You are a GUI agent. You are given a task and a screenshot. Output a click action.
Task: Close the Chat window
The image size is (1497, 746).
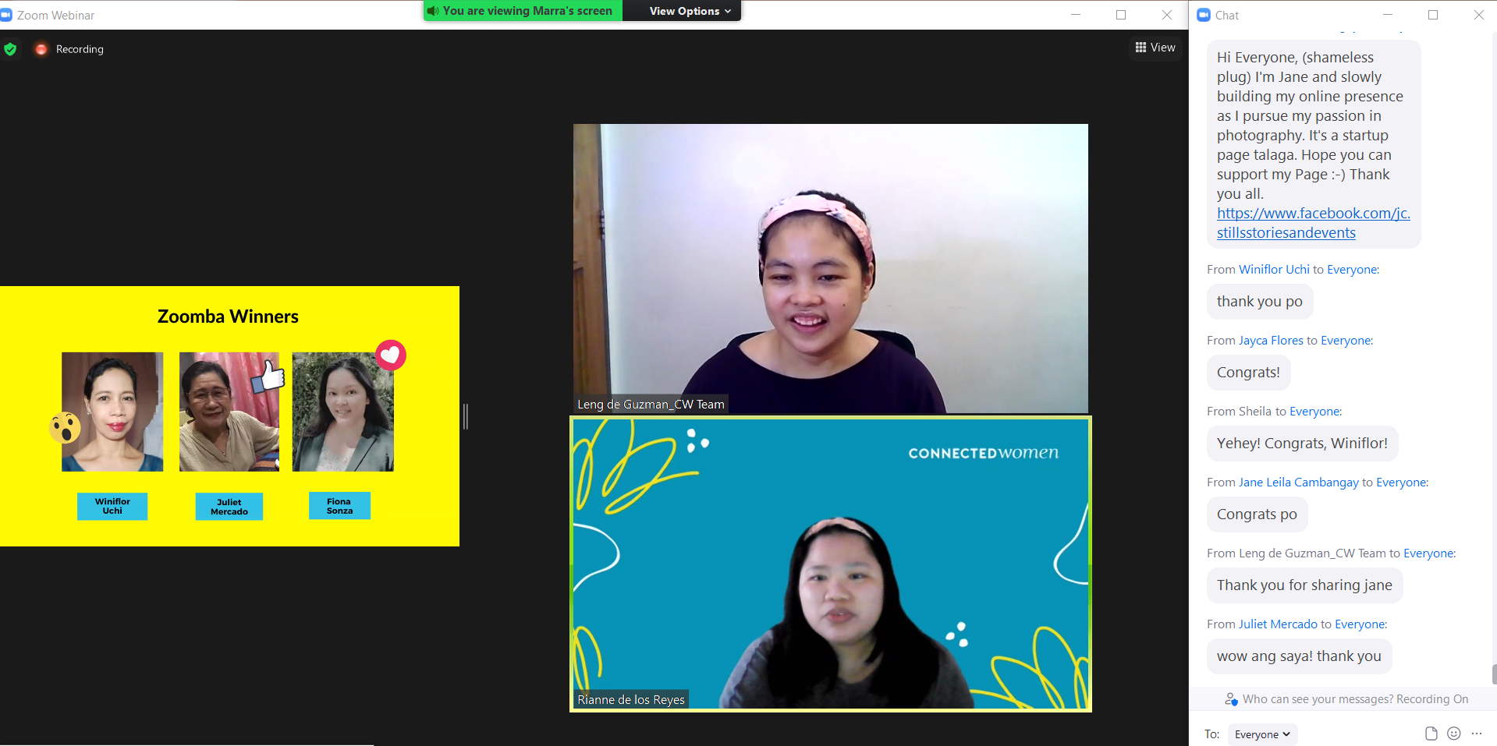[1478, 15]
